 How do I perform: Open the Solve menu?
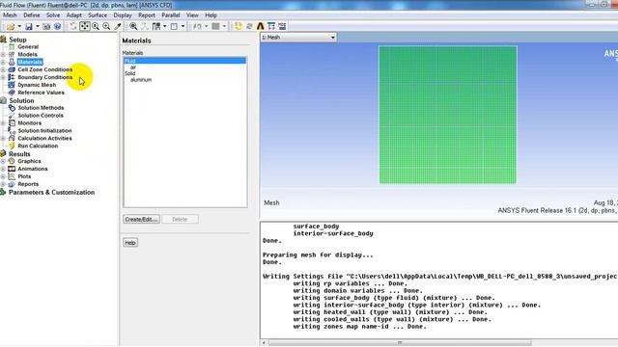pyautogui.click(x=53, y=15)
